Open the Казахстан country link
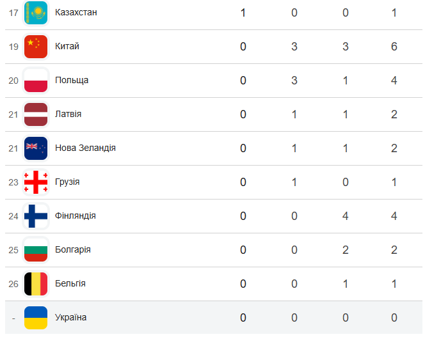425x337 pixels. point(76,12)
